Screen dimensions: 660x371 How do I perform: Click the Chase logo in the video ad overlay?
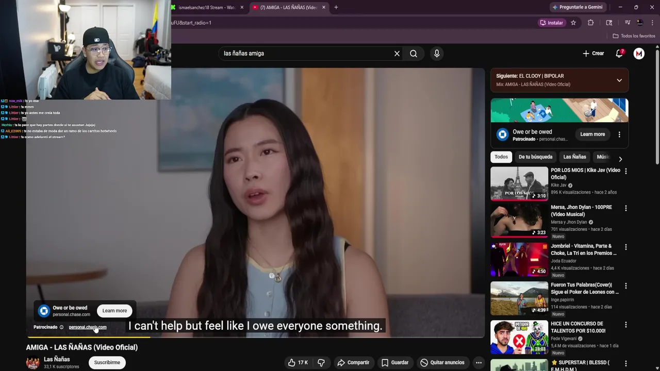coord(44,311)
